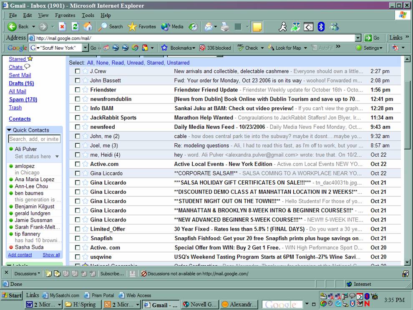Open the Set status here dropdown

click(57, 156)
